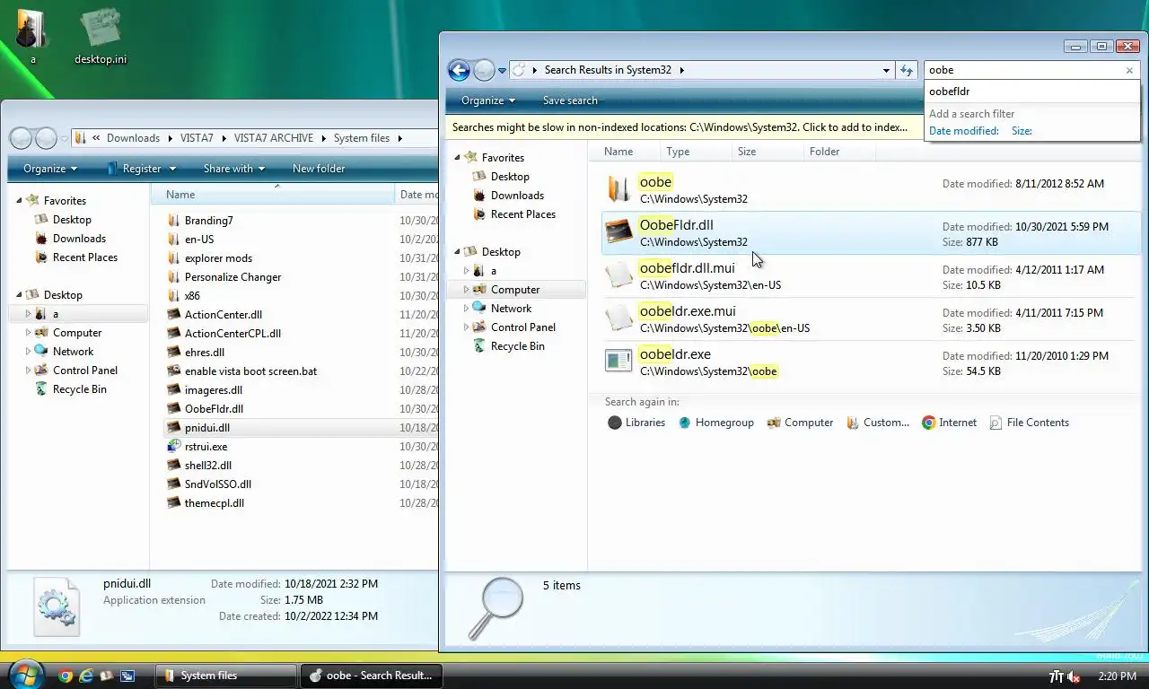Image resolution: width=1149 pixels, height=689 pixels.
Task: Launch Internet Explorer from the quick launch
Action: (x=87, y=676)
